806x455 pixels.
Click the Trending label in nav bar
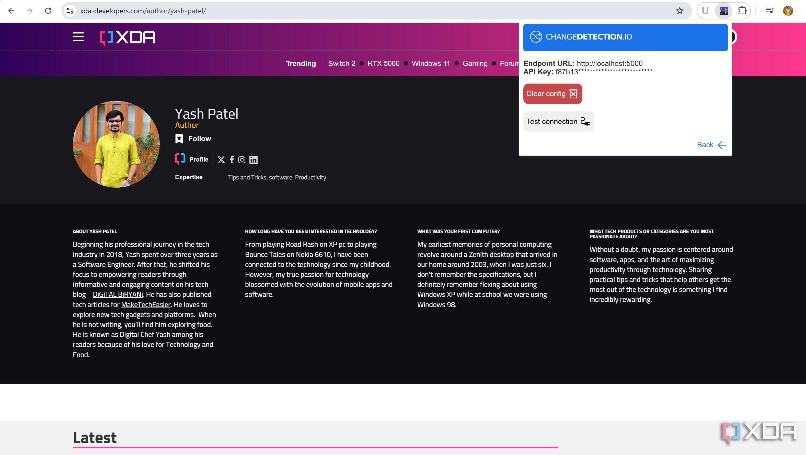pos(301,64)
